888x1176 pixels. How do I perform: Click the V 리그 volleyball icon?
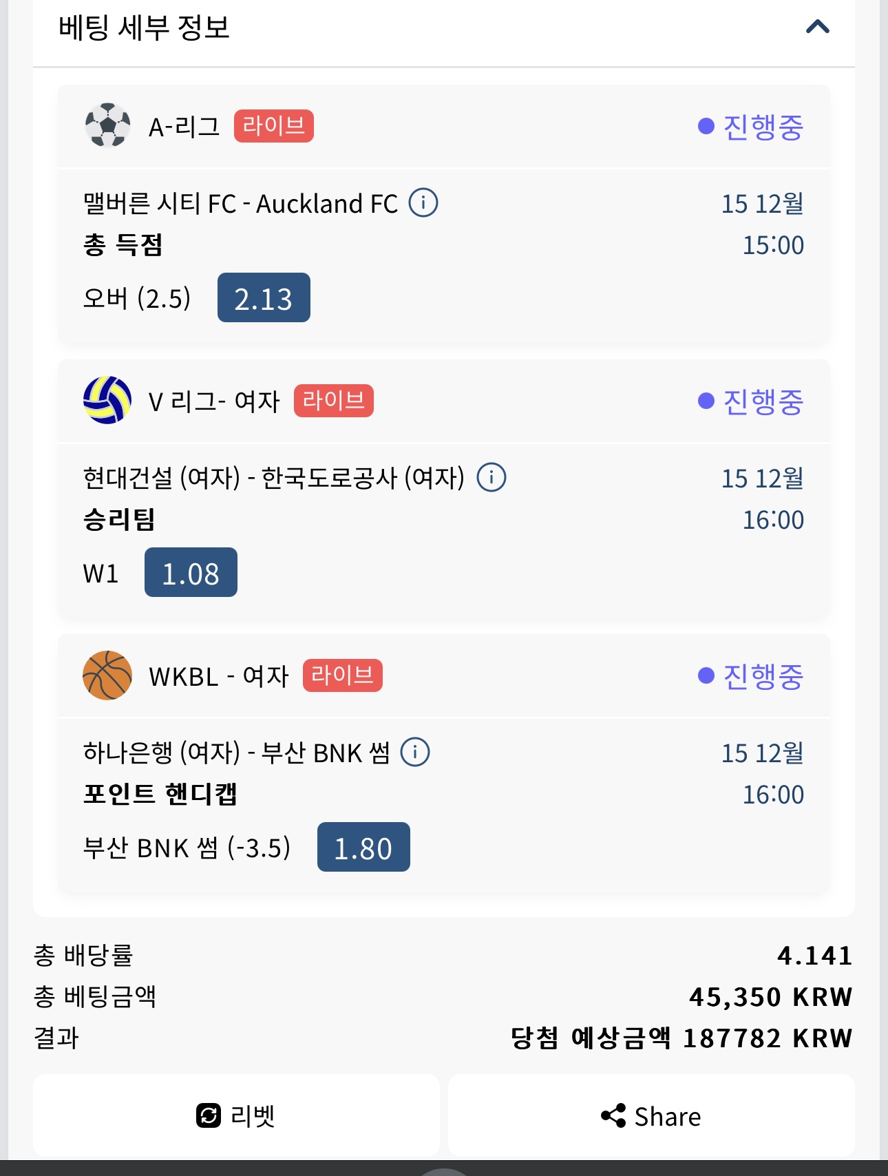(x=107, y=400)
